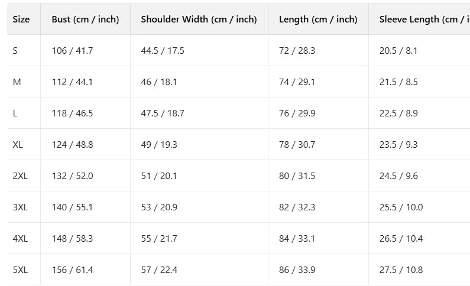Select the 2XL size row label
This screenshot has width=470, height=286.
point(20,176)
